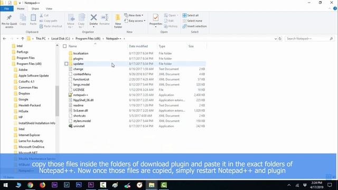Click the History command in ribbon

171,26
